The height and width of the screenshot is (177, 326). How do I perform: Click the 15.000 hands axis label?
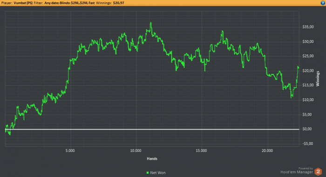pos(201,150)
